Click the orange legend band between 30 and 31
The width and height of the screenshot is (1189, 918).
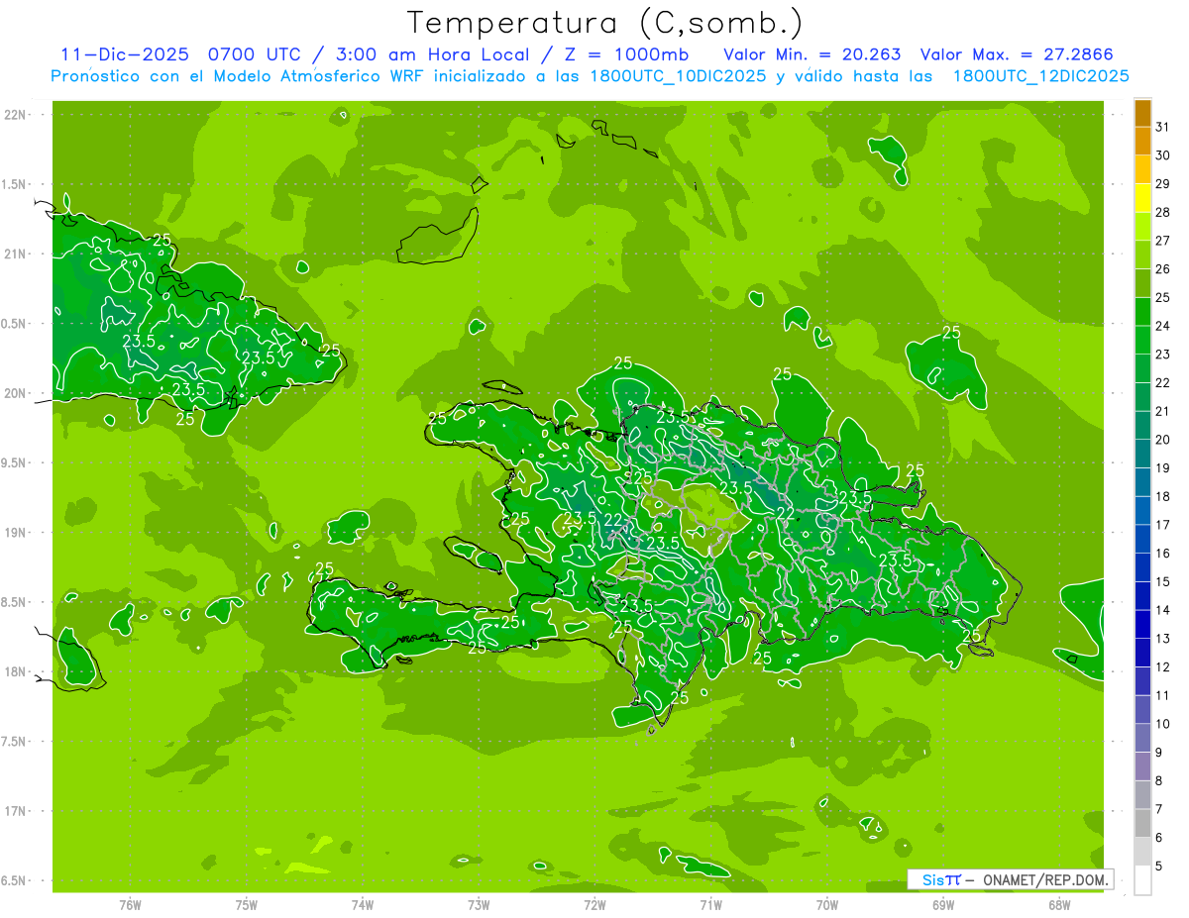[1142, 142]
